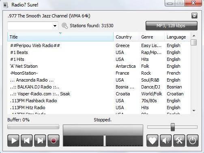Click the volume slider handle
The image size is (204, 153).
pyautogui.click(x=173, y=127)
